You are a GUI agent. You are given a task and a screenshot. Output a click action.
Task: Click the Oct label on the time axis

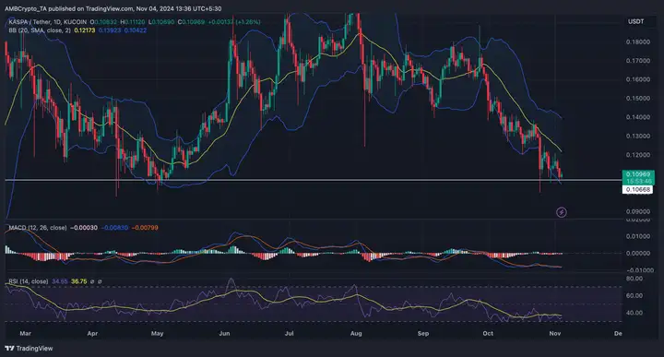[x=488, y=333]
